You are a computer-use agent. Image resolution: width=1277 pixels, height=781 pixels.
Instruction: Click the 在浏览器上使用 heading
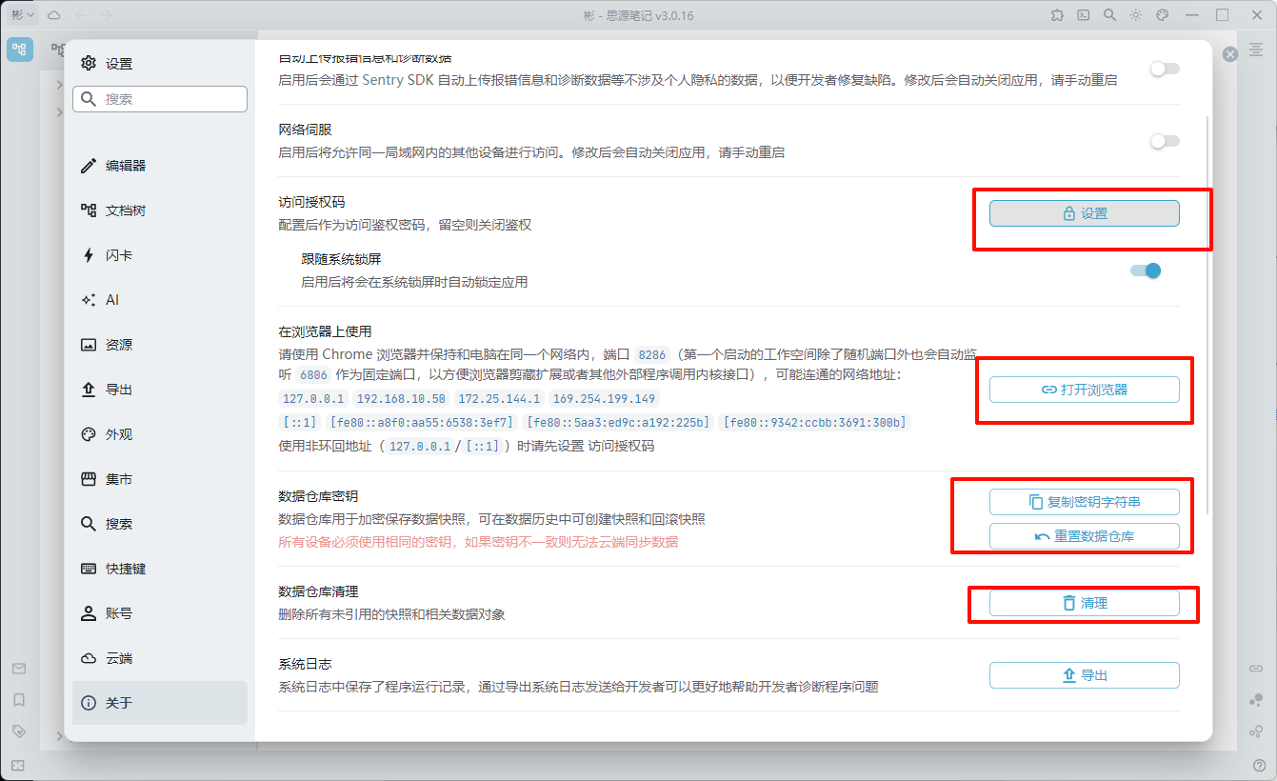pos(325,332)
